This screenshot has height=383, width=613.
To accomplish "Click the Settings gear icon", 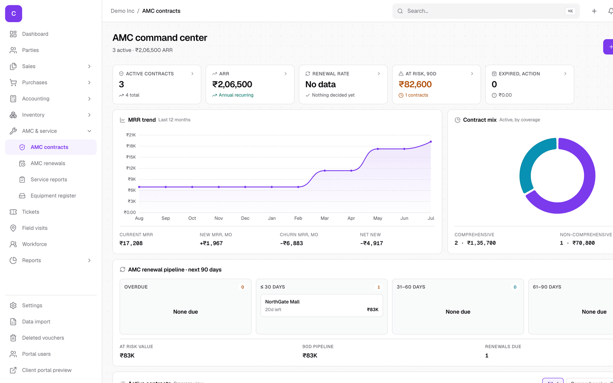I will click(x=13, y=306).
